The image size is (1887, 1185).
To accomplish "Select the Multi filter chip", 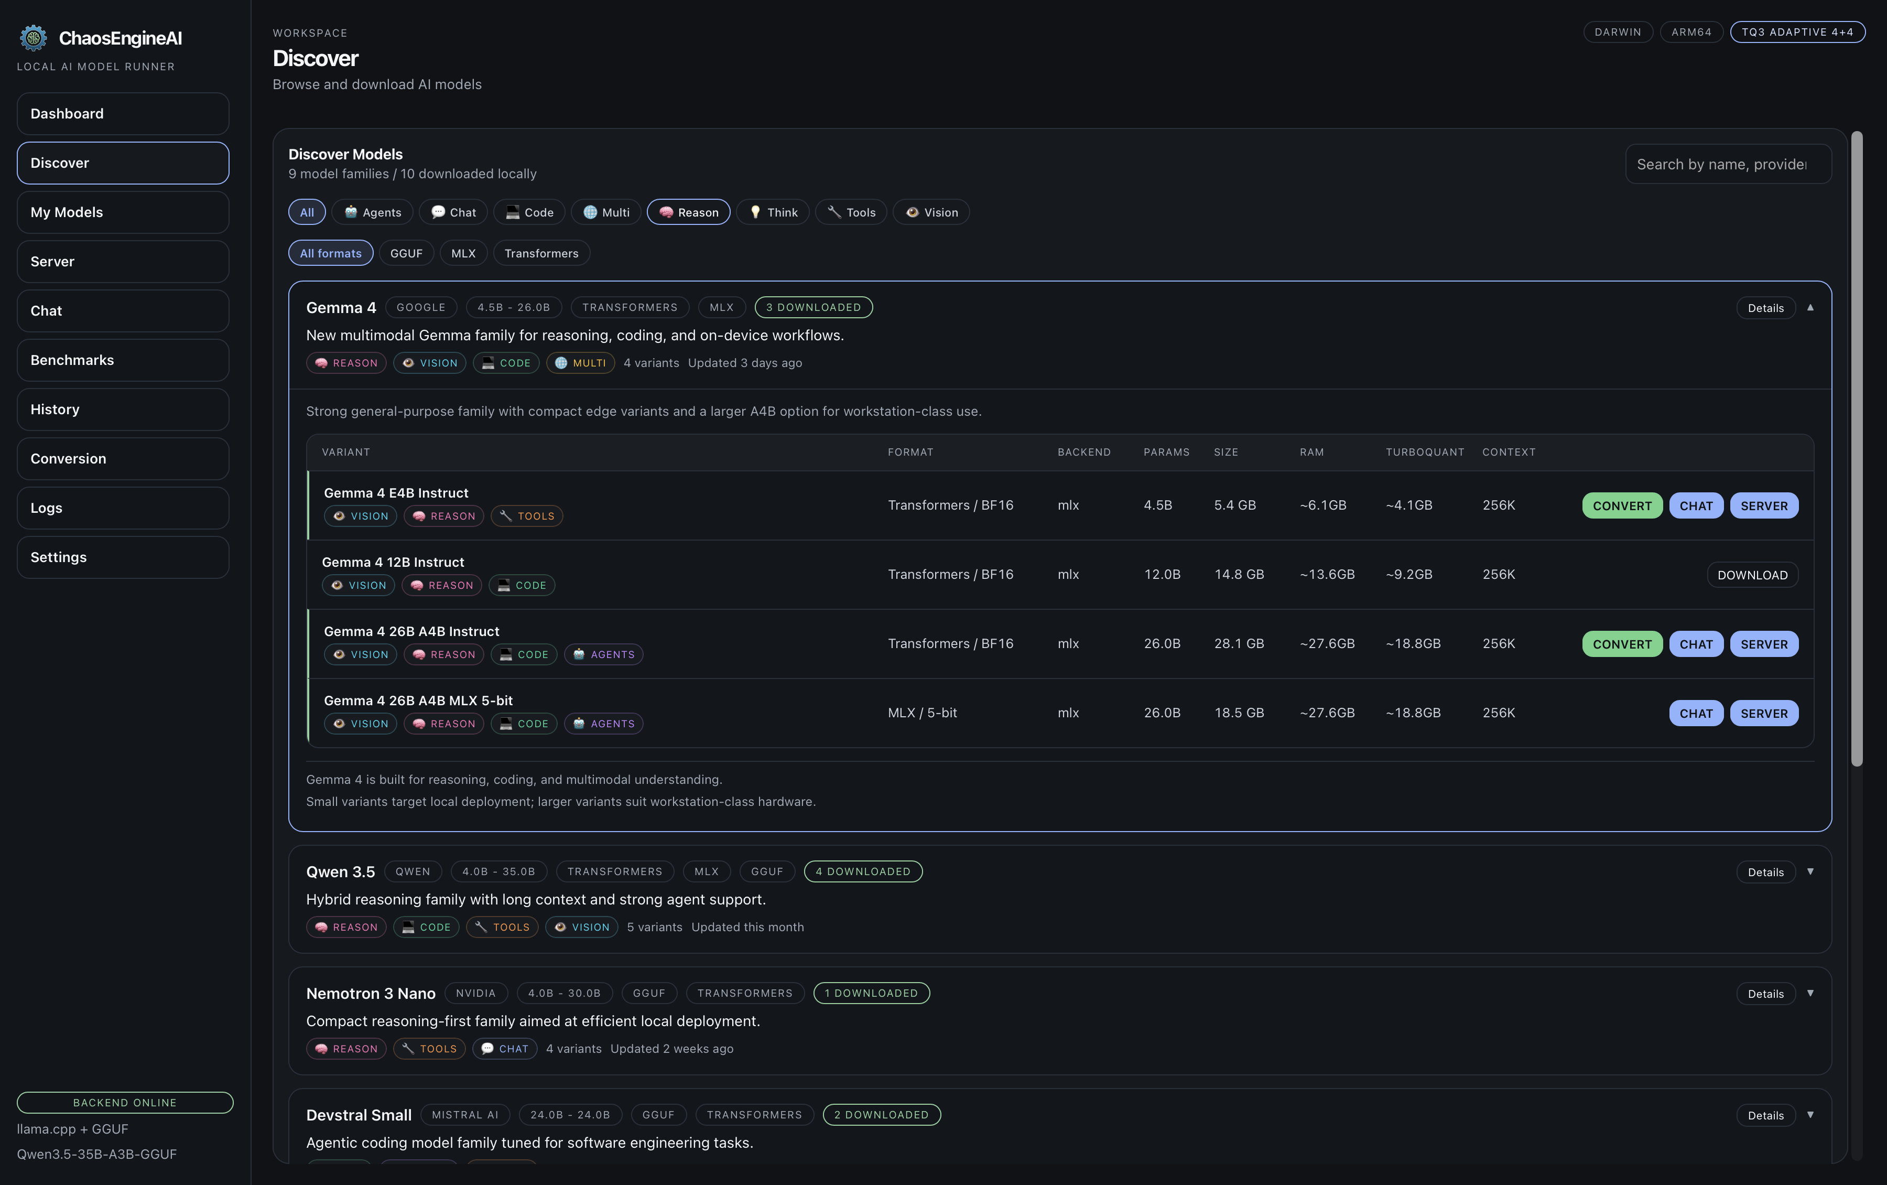I will pyautogui.click(x=606, y=212).
